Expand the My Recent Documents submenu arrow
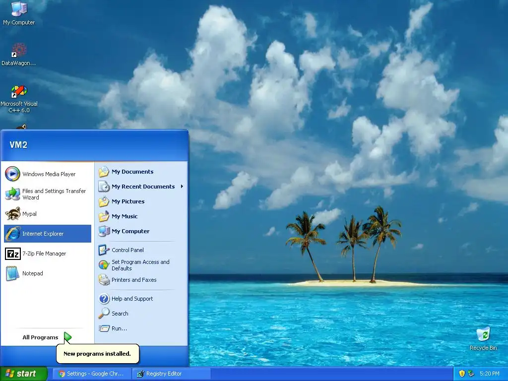Screen dimensions: 508x381 (182, 187)
